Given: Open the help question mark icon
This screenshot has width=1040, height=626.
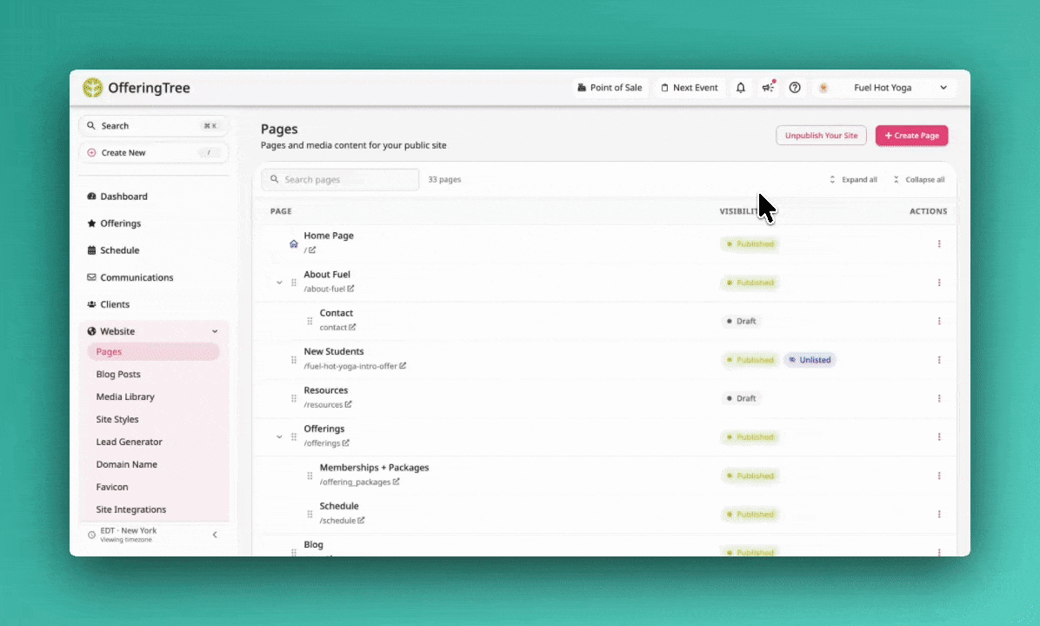Looking at the screenshot, I should (x=795, y=88).
